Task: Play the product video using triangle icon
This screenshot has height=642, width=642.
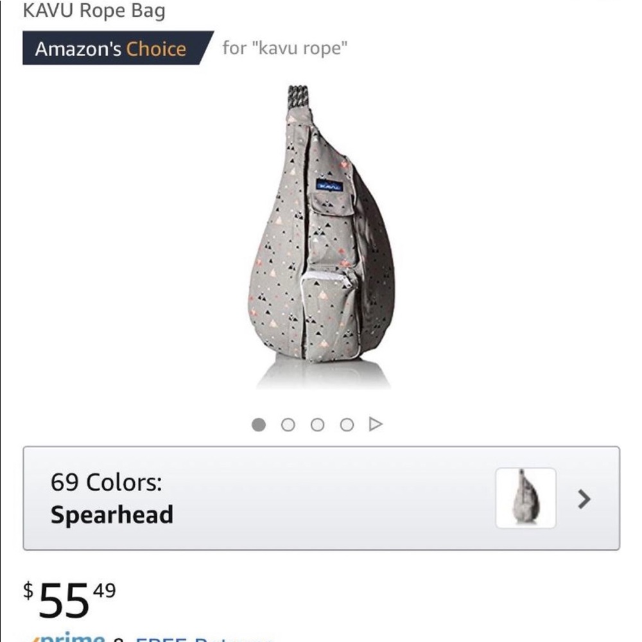Action: point(376,424)
